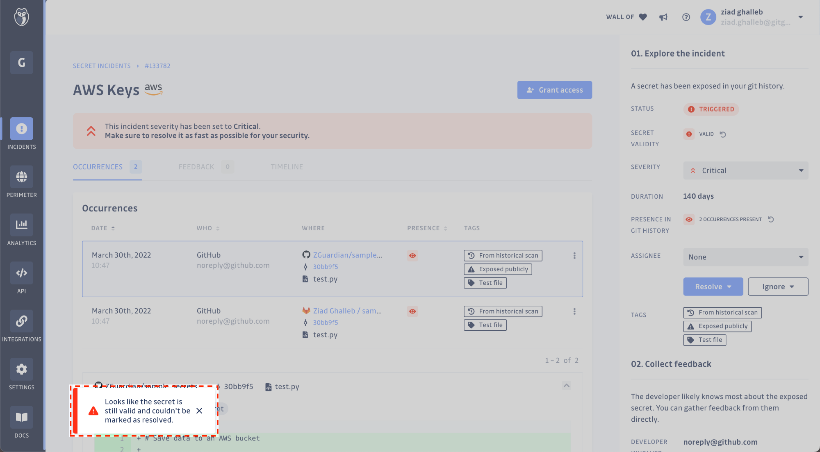Open the ZGuardian/sample repository link

pyautogui.click(x=347, y=255)
